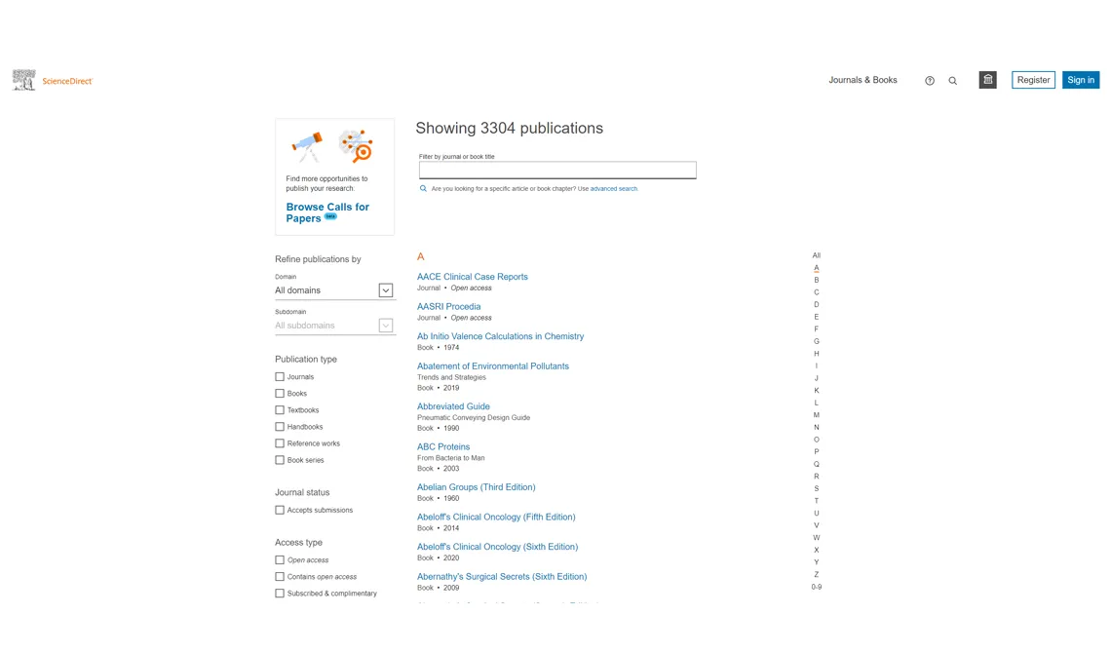
Task: Jump to letter D in alphabet index
Action: pyautogui.click(x=817, y=304)
